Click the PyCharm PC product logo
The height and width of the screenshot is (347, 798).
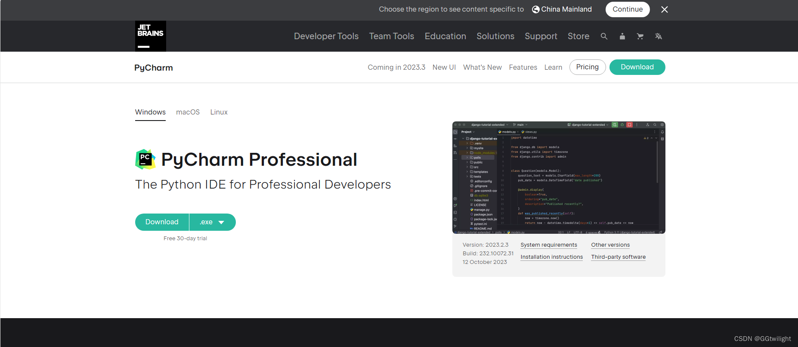pos(145,159)
